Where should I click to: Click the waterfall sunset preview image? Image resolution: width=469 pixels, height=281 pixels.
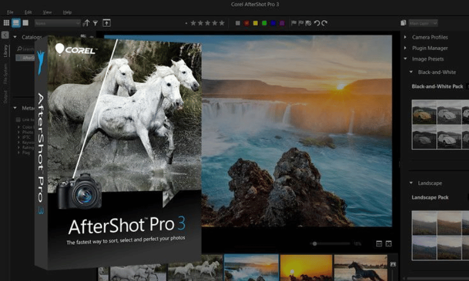coord(297,131)
